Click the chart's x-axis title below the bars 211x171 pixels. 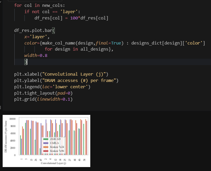point(53,163)
